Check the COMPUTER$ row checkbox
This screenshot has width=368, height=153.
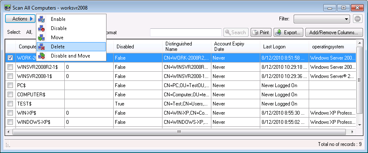pyautogui.click(x=10, y=95)
